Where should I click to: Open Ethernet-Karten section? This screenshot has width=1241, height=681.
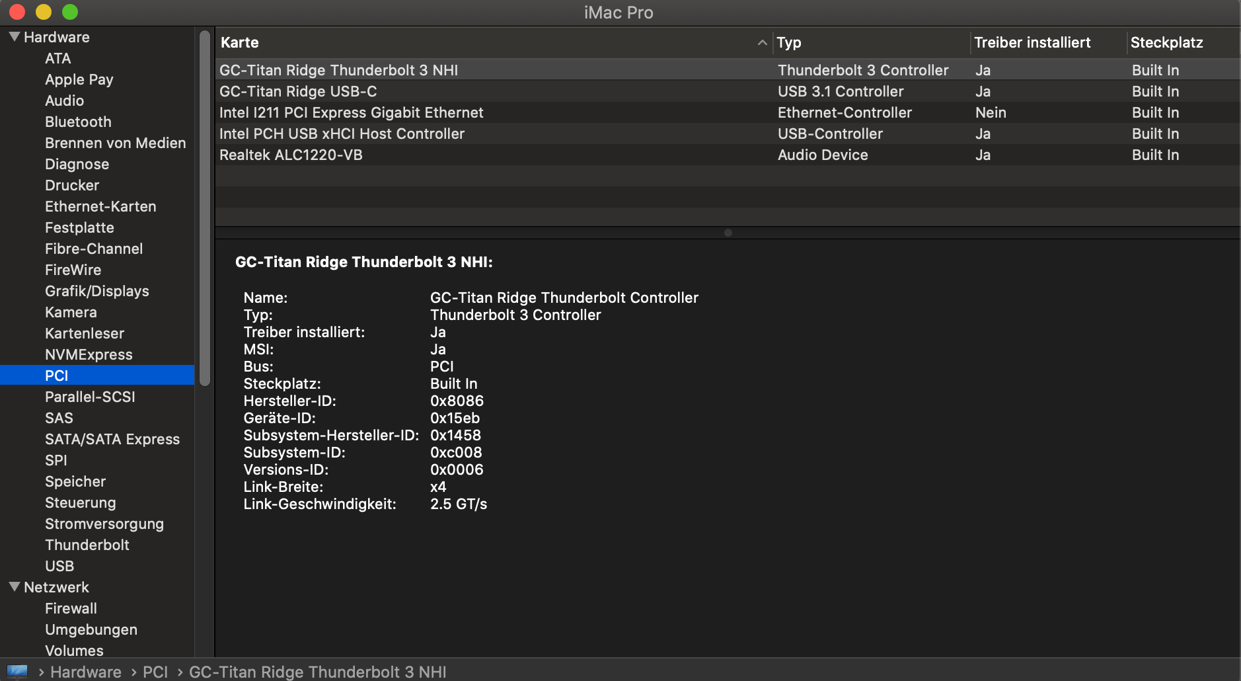coord(100,206)
